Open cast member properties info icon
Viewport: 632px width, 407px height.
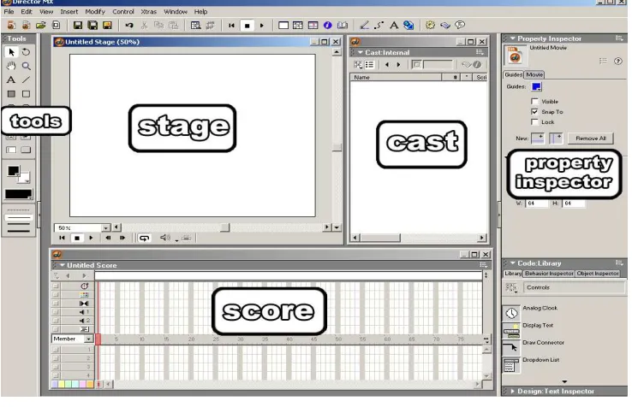pos(477,64)
